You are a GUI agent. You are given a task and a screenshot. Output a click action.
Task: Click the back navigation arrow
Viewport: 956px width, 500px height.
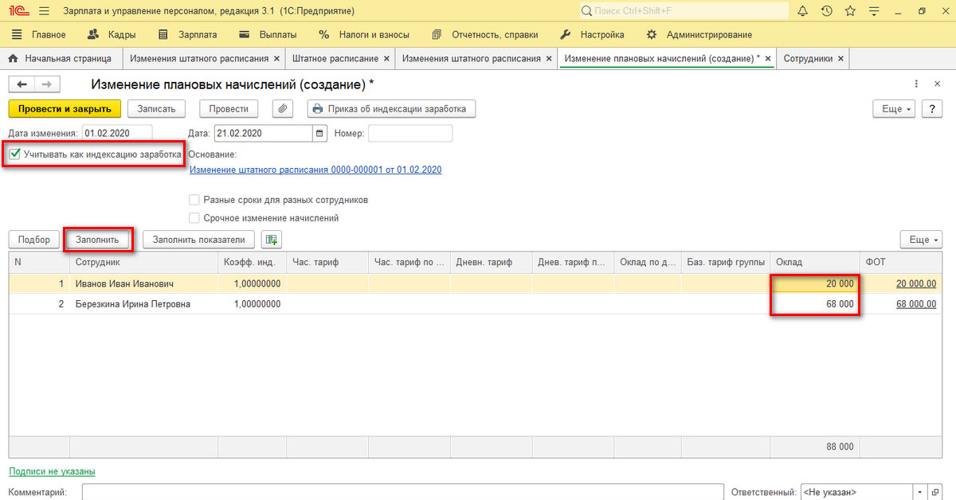[22, 84]
